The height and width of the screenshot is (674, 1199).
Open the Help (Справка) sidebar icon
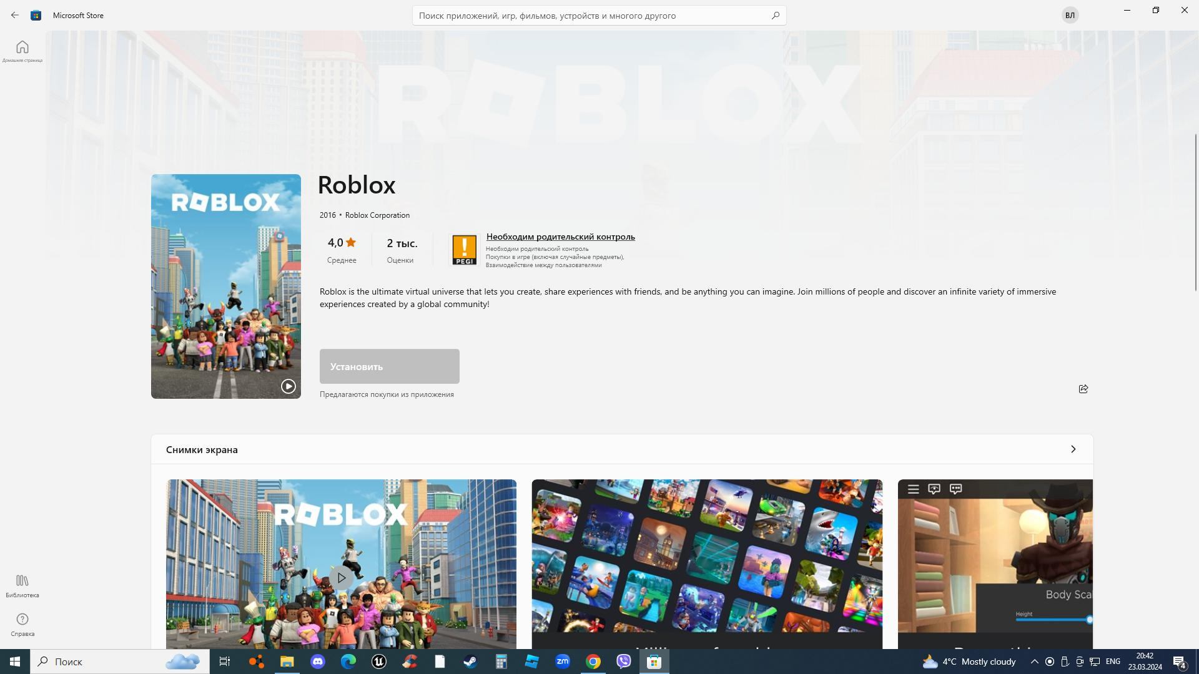pyautogui.click(x=22, y=625)
